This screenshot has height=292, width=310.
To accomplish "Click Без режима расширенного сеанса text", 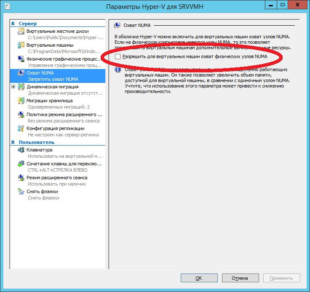I will pos(64,121).
